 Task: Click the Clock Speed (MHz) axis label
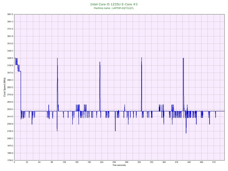4,87
